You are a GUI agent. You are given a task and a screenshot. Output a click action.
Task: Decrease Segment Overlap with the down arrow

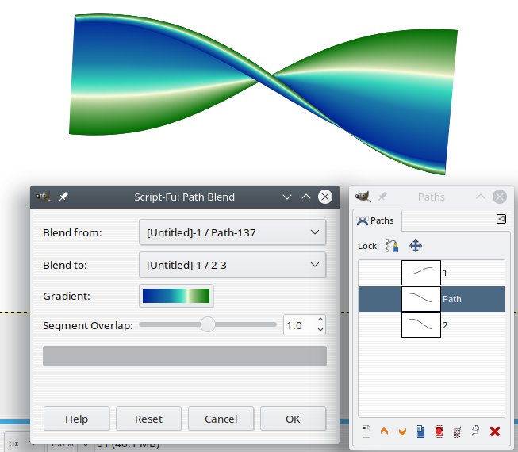(320, 330)
